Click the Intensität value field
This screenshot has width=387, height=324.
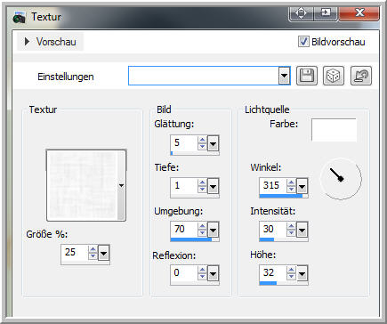pos(273,229)
